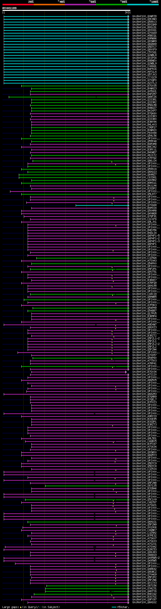Open hit UniRef100_Q599J3
Image resolution: width=161 pixels, height=609 pixels.
pyautogui.click(x=144, y=22)
